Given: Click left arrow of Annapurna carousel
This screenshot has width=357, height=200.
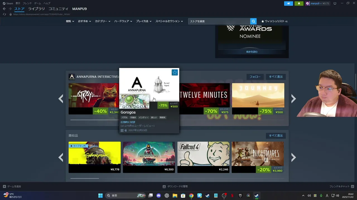Looking at the screenshot, I should pos(61,99).
